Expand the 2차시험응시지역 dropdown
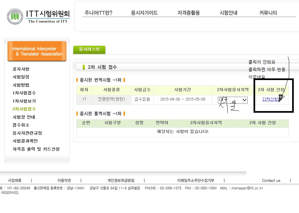The width and height of the screenshot is (299, 213). pyautogui.click(x=233, y=100)
